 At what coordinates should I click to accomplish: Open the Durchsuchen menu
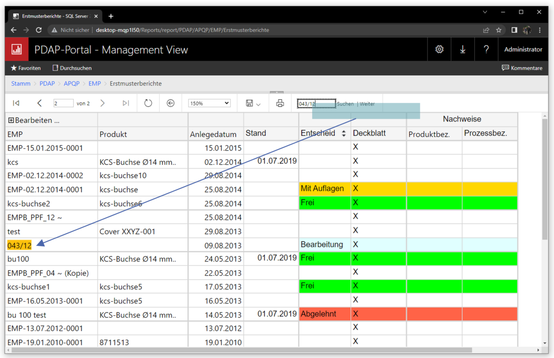coord(72,68)
